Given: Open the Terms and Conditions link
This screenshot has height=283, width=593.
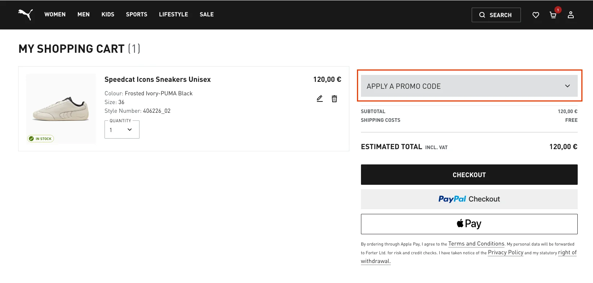Looking at the screenshot, I should tap(476, 244).
